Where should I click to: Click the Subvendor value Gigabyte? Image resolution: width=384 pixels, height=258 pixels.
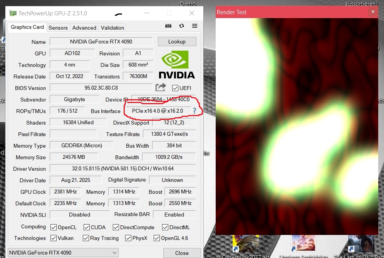click(x=74, y=99)
